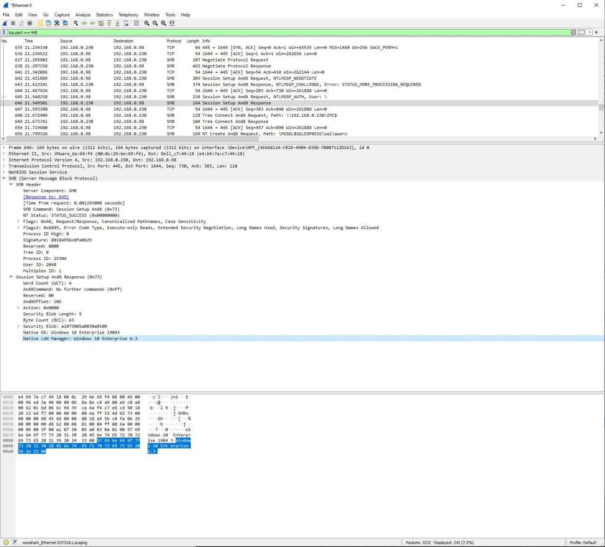Open the Capture menu

pos(62,15)
